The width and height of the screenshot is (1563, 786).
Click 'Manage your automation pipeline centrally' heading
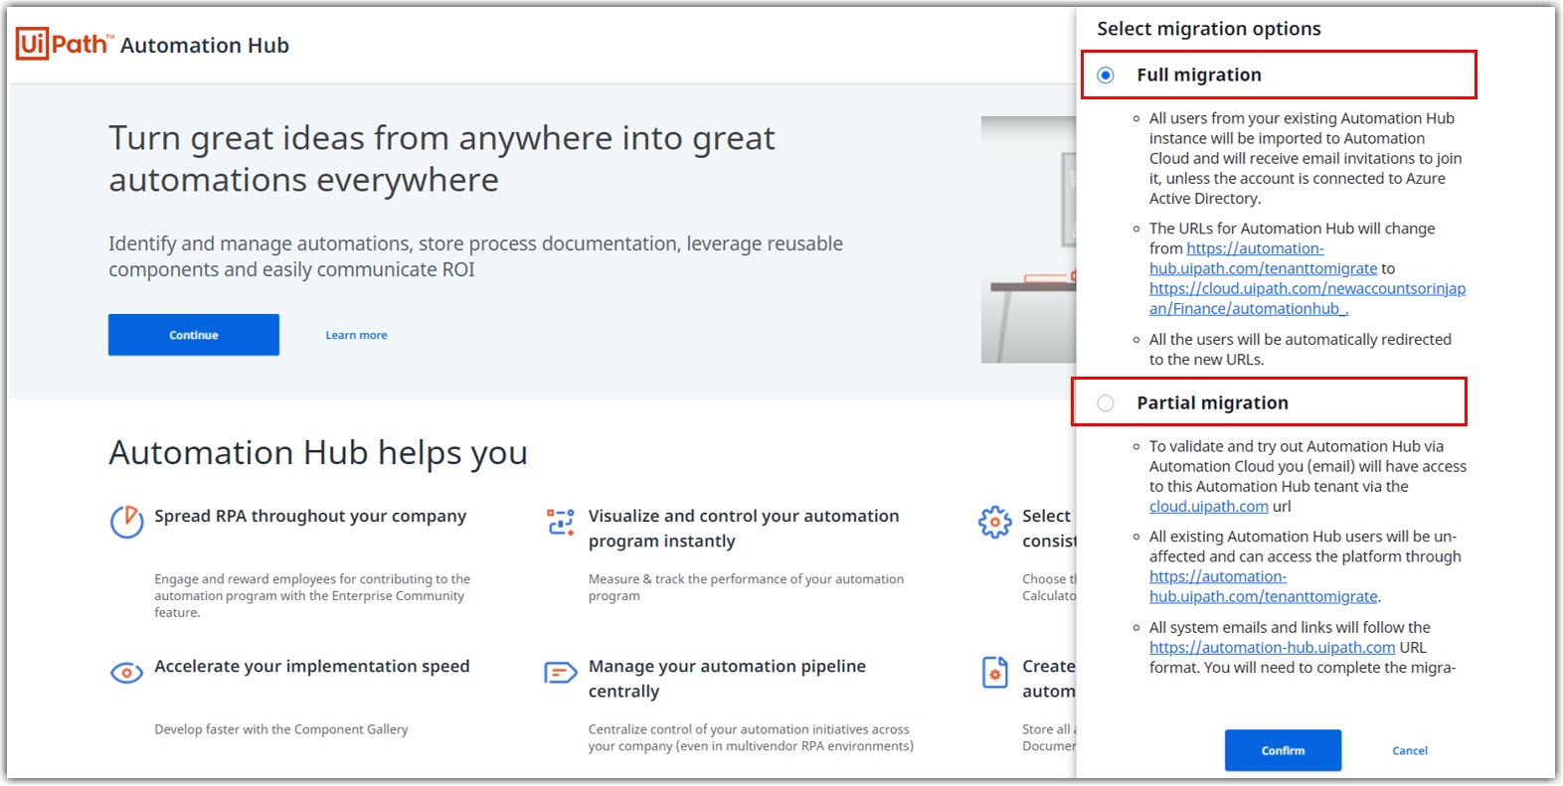point(727,679)
